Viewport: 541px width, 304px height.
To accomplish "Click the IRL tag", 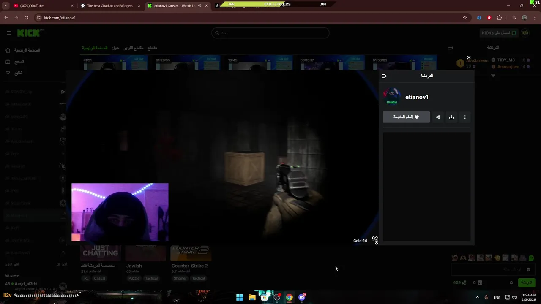I will [x=86, y=279].
